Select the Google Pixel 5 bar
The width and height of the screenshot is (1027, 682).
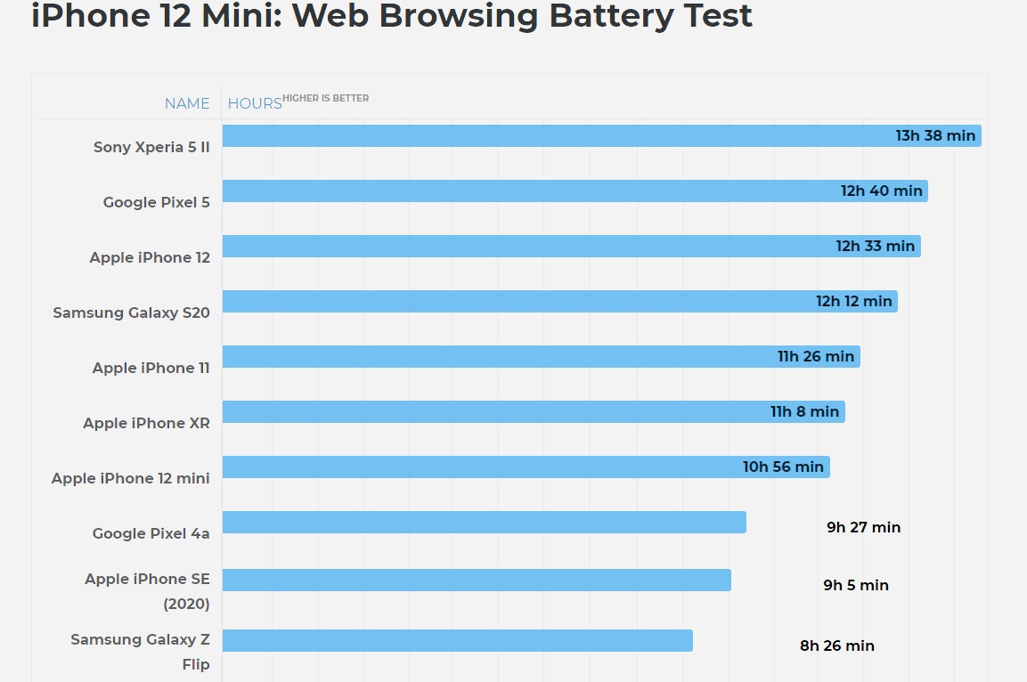575,191
